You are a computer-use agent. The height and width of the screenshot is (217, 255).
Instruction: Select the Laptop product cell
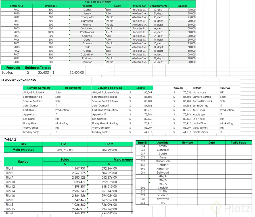13,72
